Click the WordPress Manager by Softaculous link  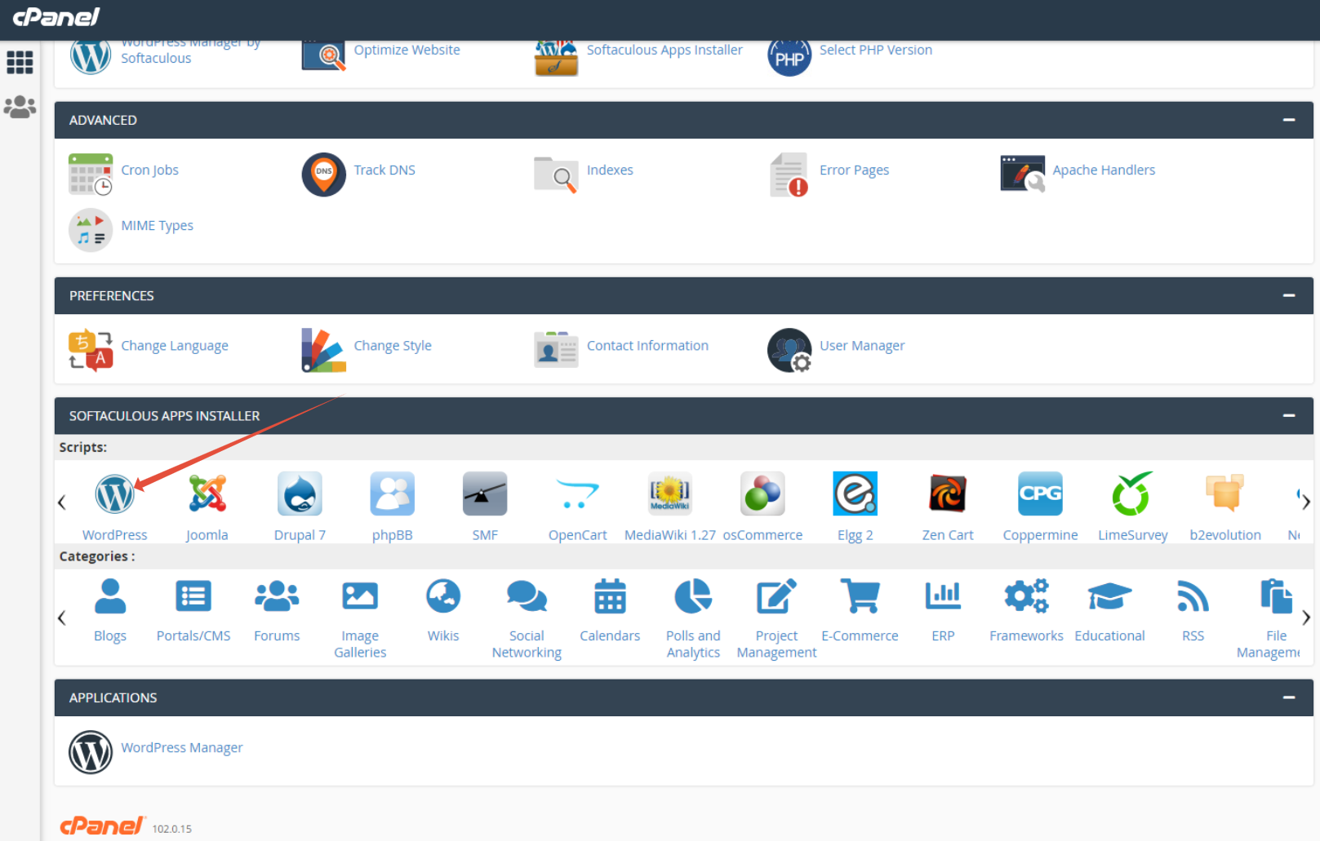click(x=190, y=51)
